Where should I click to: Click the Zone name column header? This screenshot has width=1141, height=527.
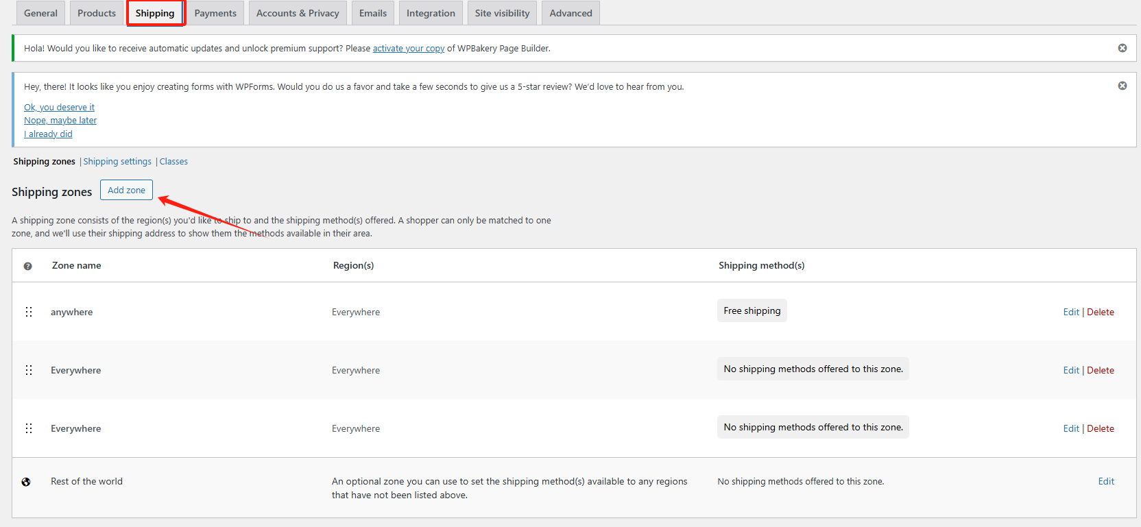pos(76,265)
